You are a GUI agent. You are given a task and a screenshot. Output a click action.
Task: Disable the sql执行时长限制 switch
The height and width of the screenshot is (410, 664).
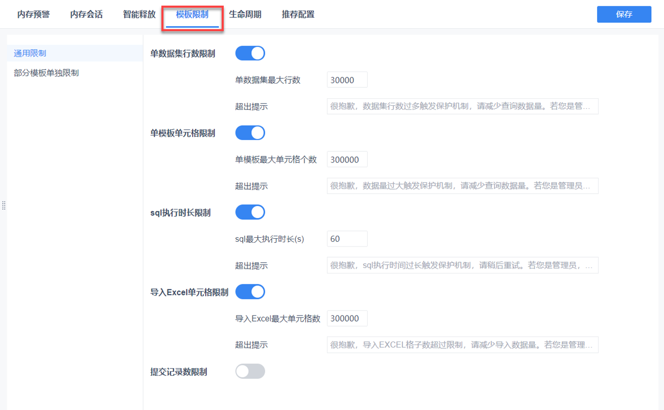tap(250, 212)
